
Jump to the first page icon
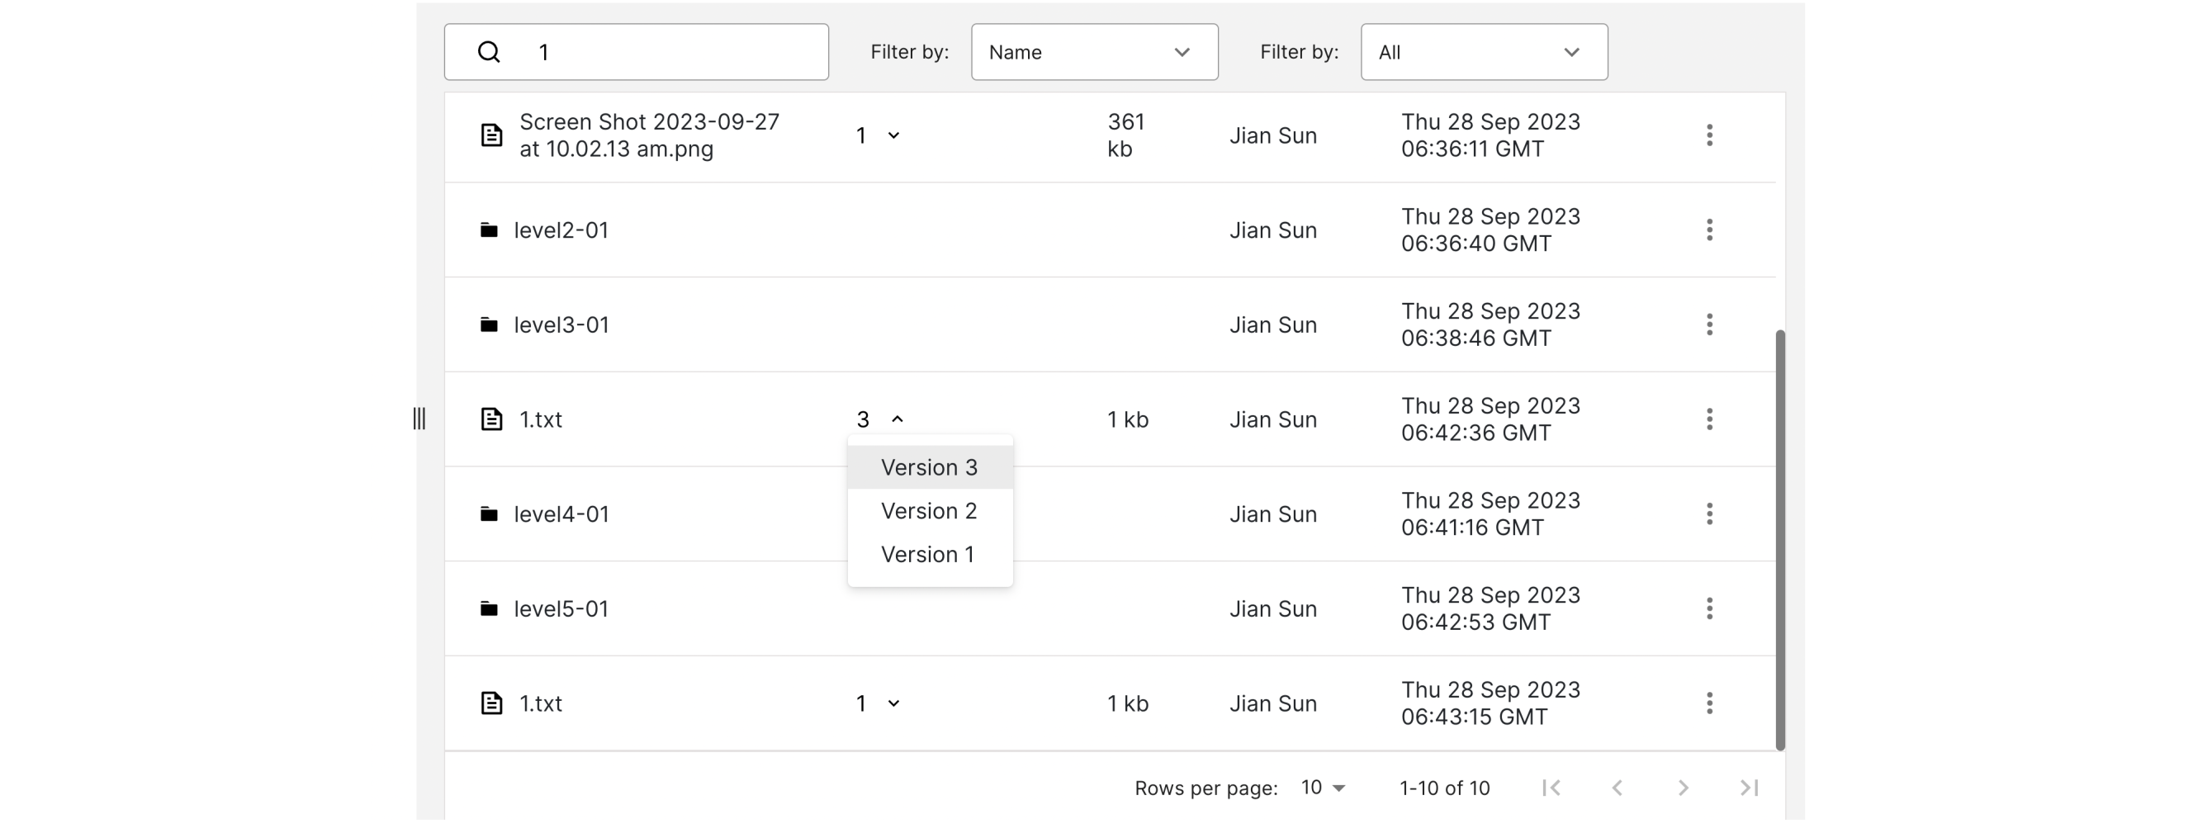1551,788
